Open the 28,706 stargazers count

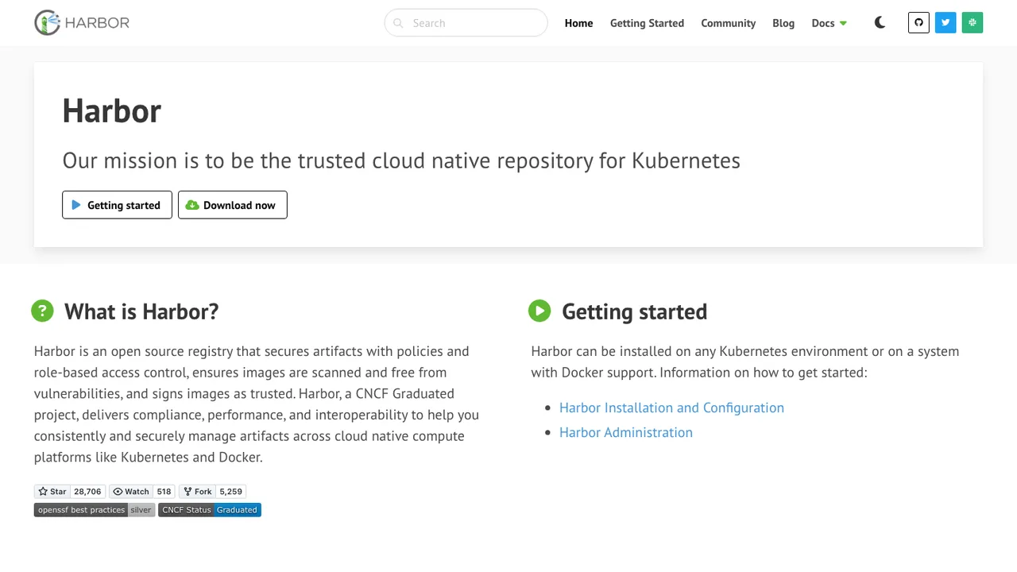pos(87,491)
